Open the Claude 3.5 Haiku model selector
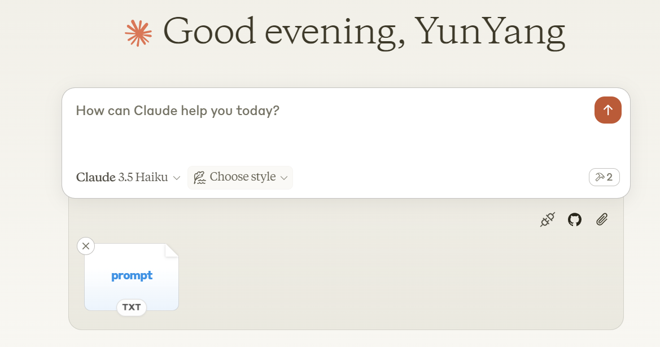The width and height of the screenshot is (660, 347). tap(128, 177)
